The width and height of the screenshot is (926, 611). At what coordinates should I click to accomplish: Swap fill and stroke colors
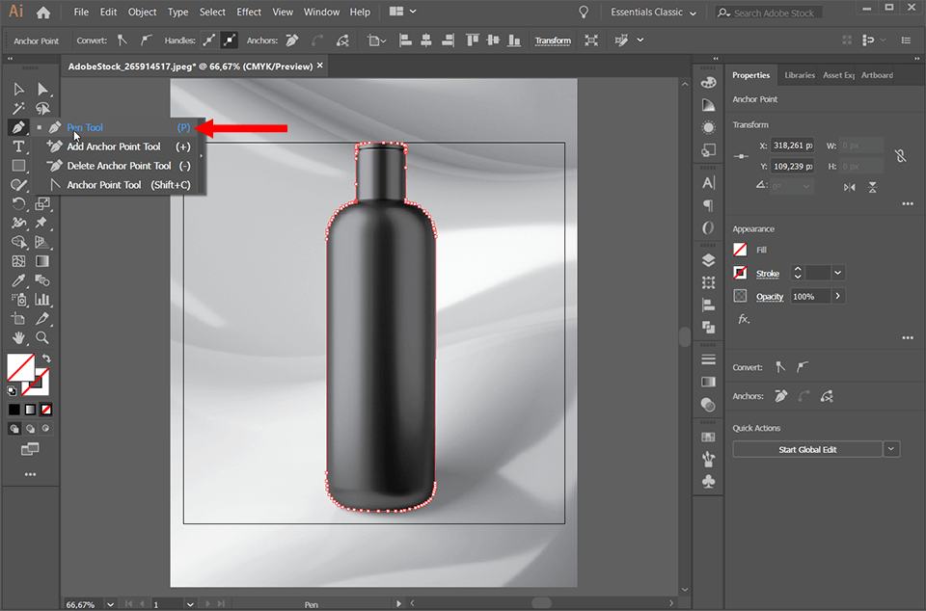coord(44,356)
